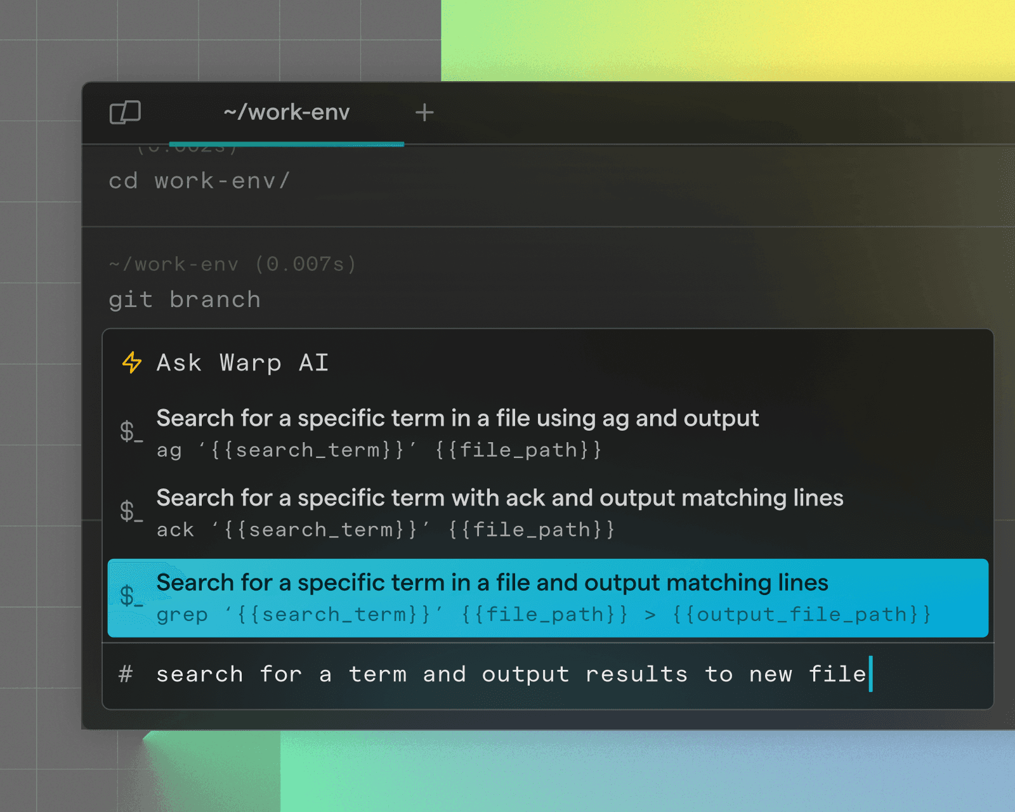Click the teal progress bar under the tab
Viewport: 1015px width, 812px height.
coord(287,145)
